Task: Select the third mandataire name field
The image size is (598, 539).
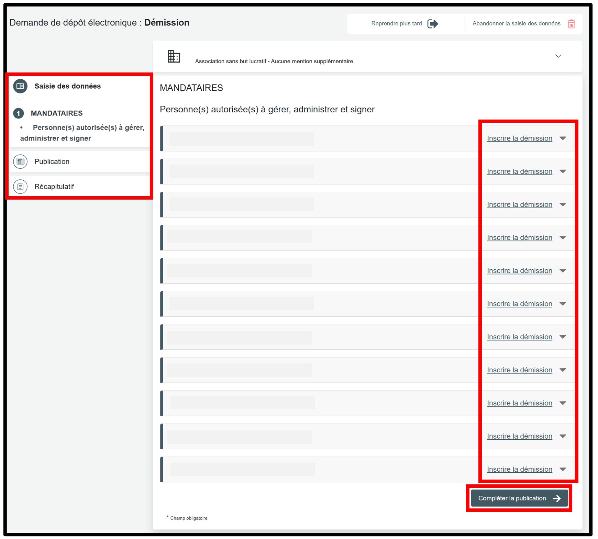Action: tap(242, 204)
